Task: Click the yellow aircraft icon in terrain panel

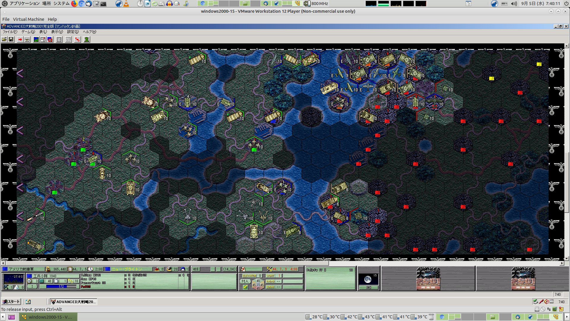Action: tap(245, 287)
